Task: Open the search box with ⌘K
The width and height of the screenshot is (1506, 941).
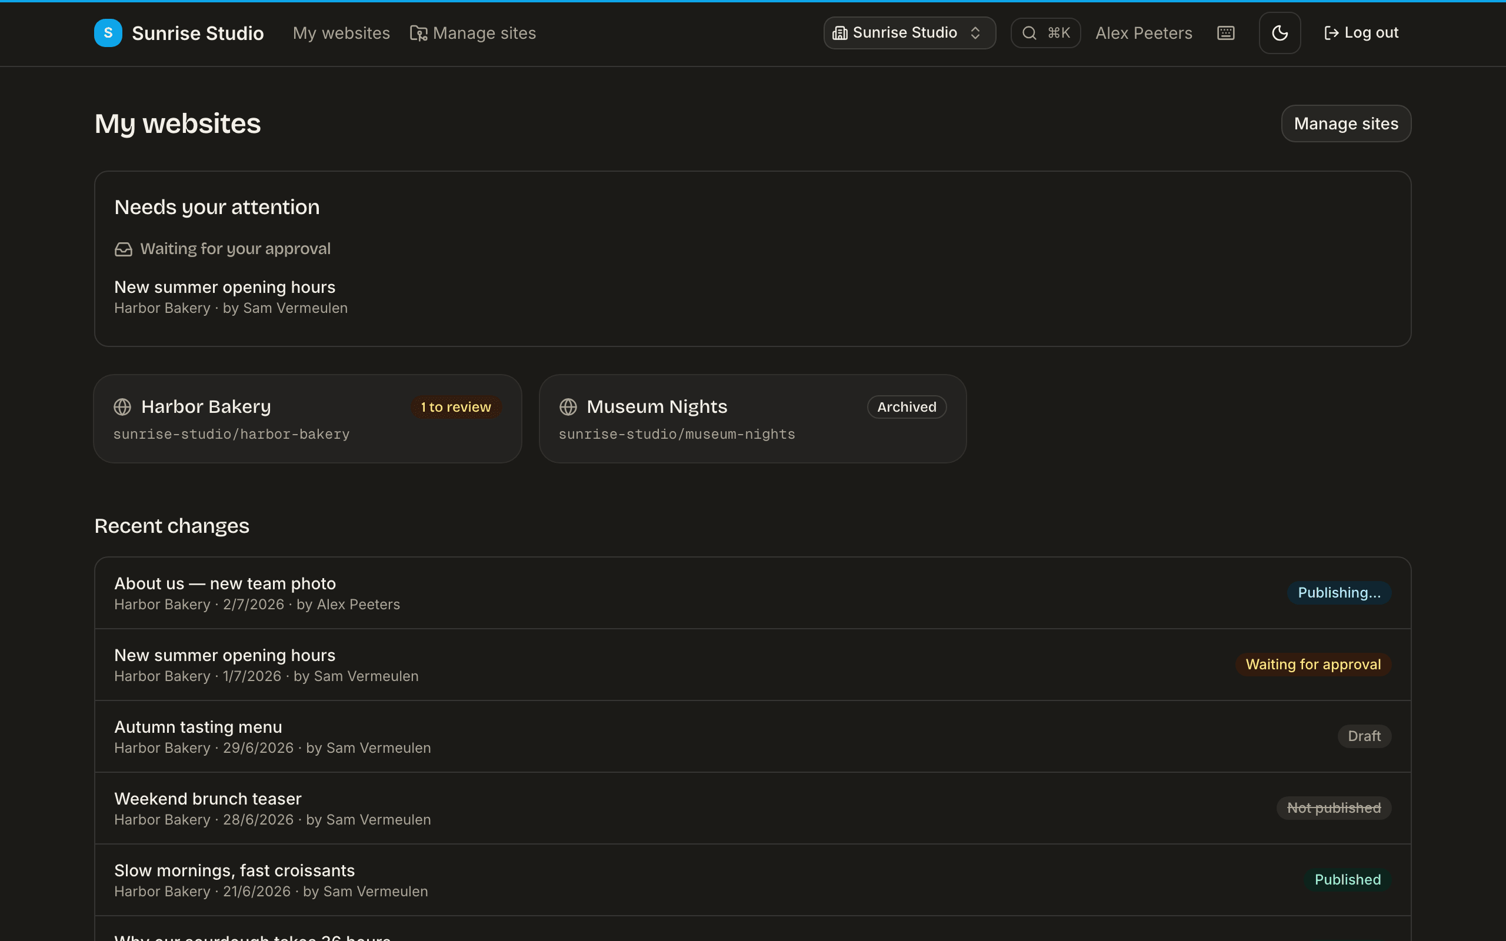Action: (x=1045, y=33)
